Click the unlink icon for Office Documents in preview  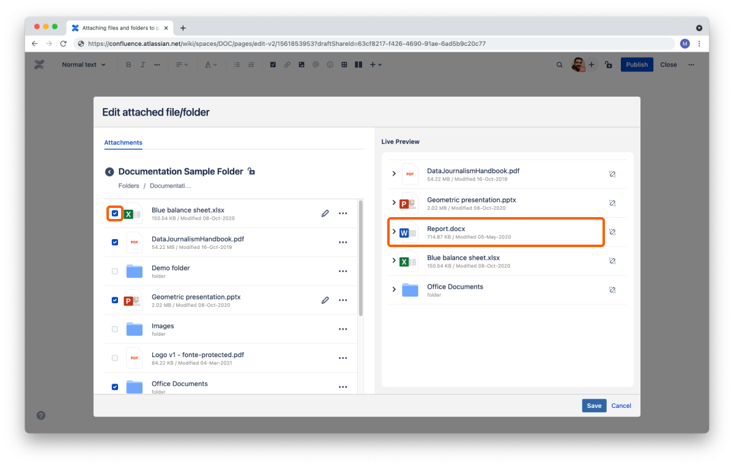point(612,290)
